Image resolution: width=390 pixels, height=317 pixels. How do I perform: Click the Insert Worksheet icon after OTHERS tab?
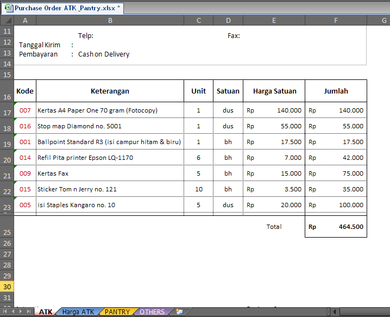(178, 312)
